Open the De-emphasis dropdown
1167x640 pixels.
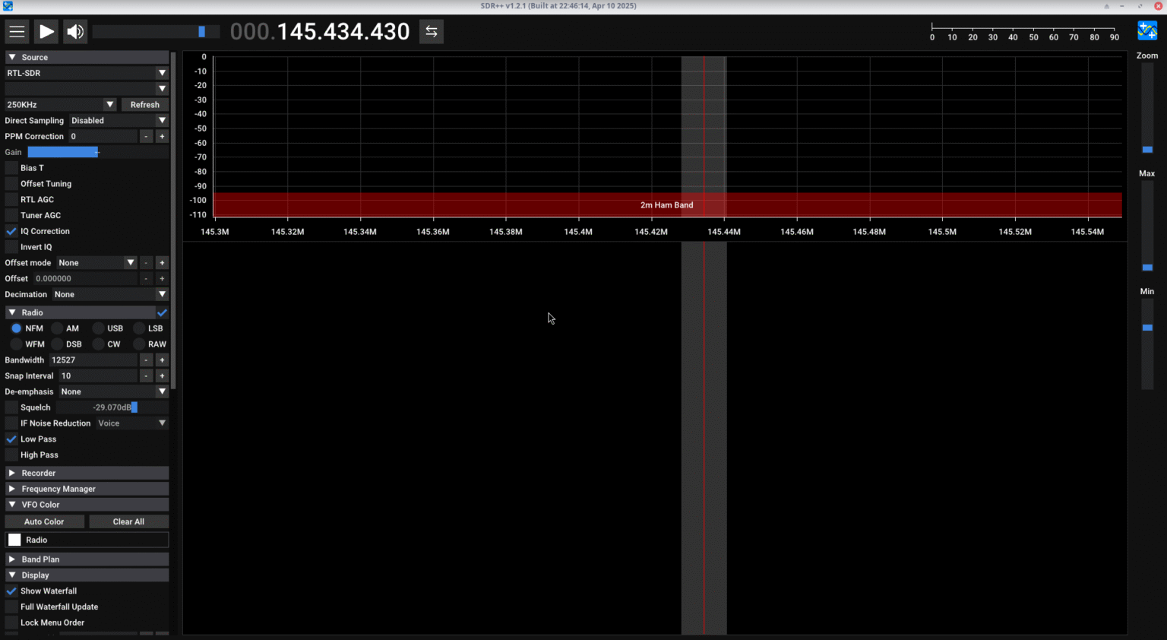tap(114, 391)
